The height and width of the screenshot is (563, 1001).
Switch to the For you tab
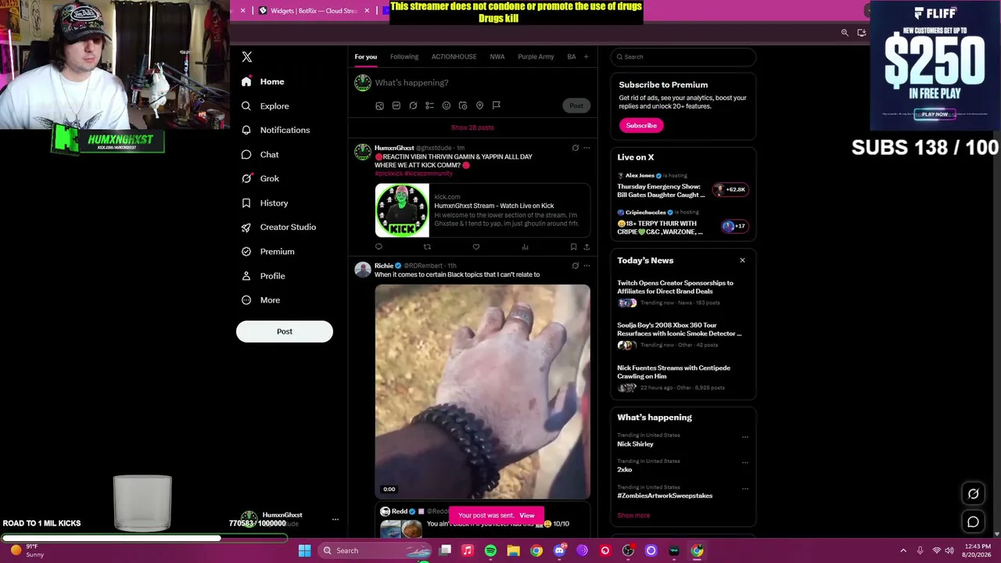click(365, 57)
